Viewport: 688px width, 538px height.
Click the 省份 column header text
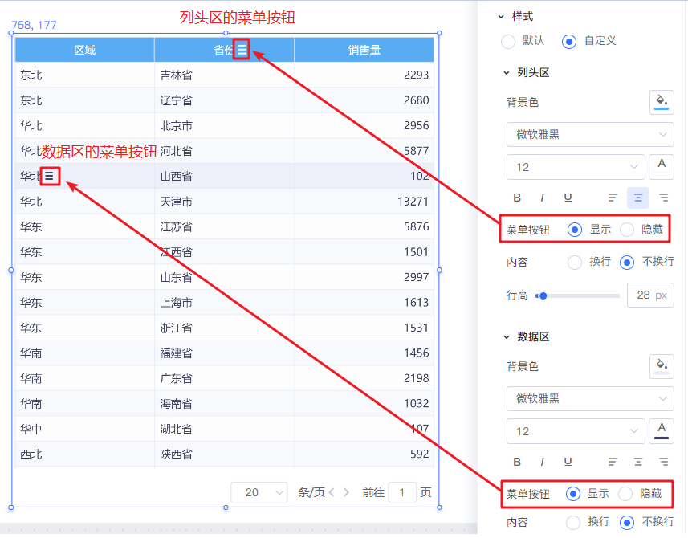coord(223,50)
